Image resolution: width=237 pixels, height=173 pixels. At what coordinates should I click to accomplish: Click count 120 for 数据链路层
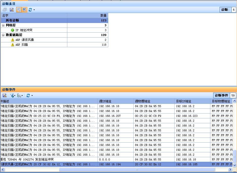tap(104, 35)
